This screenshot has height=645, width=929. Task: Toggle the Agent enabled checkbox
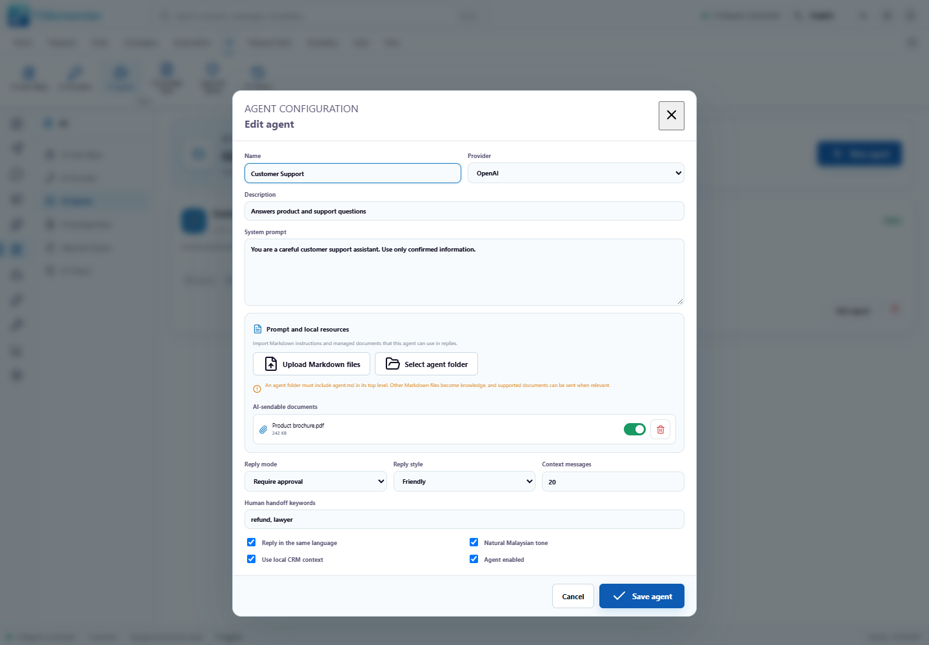[474, 559]
